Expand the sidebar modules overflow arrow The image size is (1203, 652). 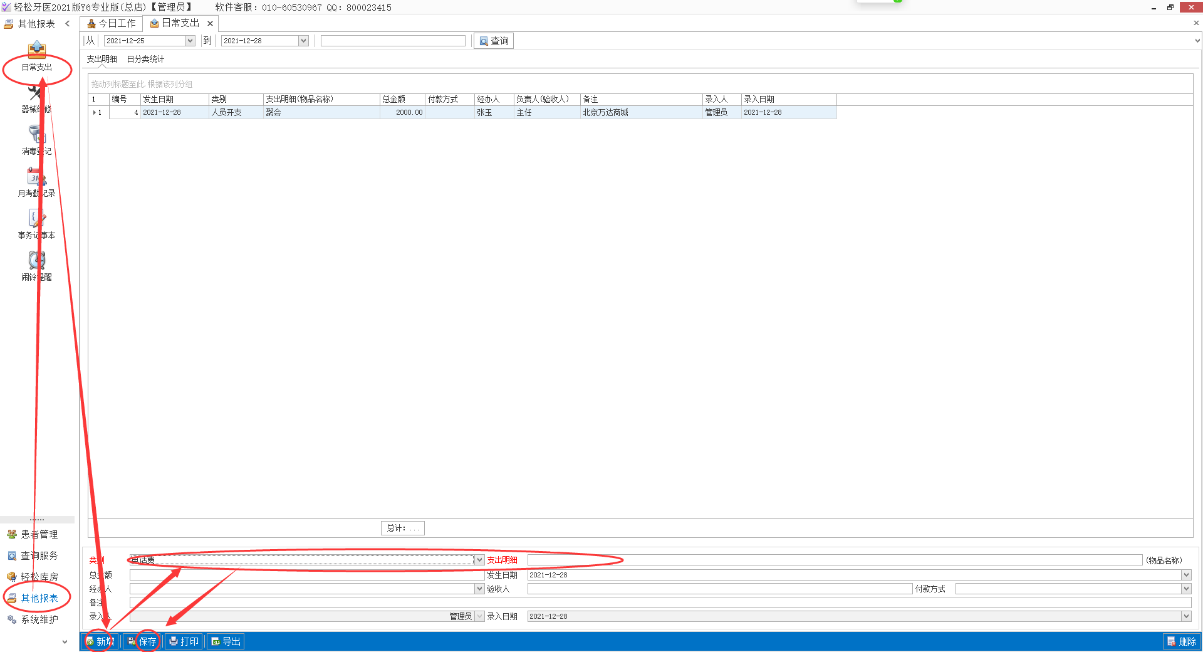point(65,641)
